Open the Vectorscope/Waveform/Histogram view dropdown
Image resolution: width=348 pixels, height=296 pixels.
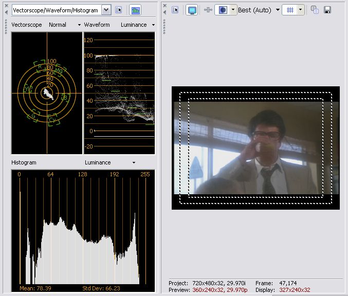(x=106, y=10)
